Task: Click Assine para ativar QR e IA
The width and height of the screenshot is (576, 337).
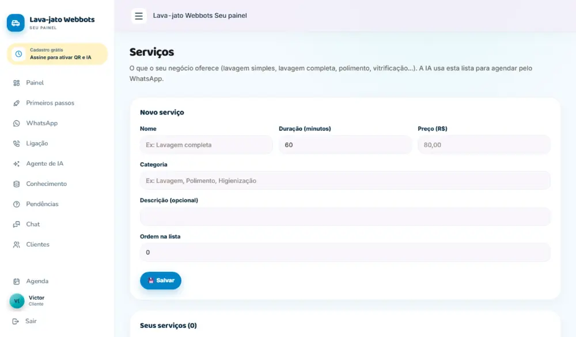Action: [60, 58]
